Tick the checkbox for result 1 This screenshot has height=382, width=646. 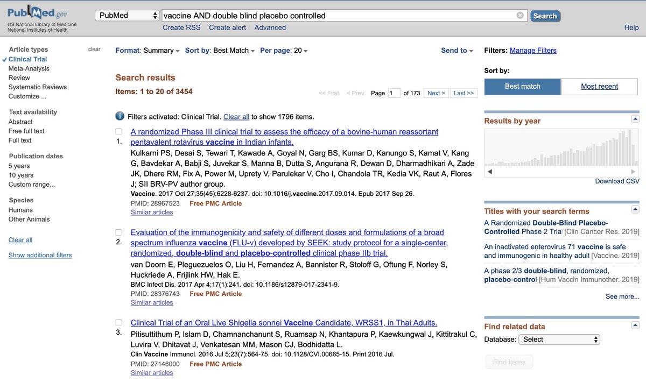[119, 132]
